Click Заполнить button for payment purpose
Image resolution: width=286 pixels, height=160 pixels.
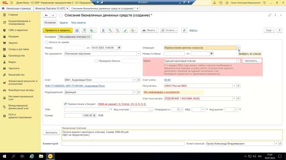pyautogui.click(x=51, y=132)
